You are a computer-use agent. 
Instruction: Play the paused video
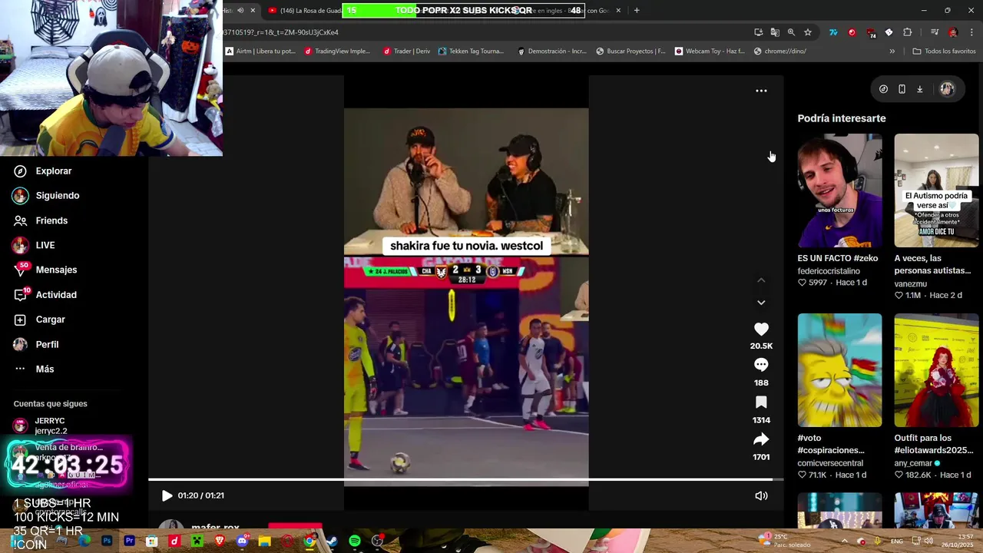click(x=167, y=496)
